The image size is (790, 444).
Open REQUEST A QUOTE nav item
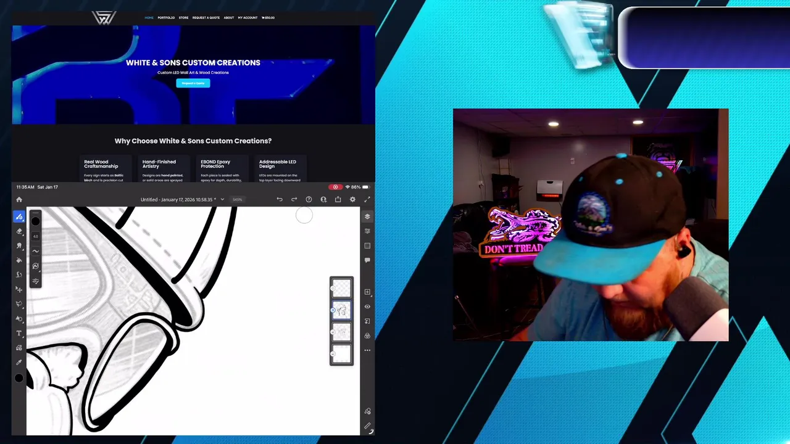[206, 17]
